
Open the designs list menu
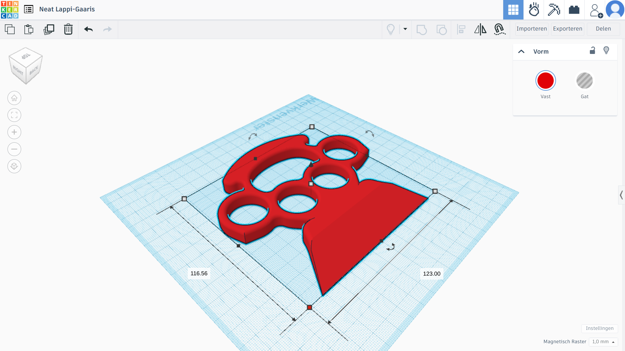[x=29, y=9]
